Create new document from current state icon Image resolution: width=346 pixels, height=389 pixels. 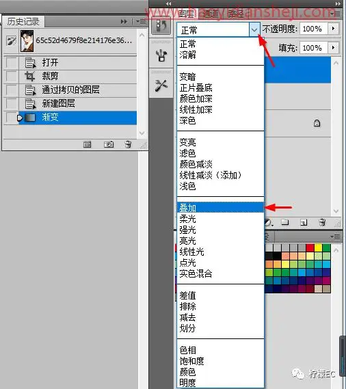pyautogui.click(x=87, y=144)
